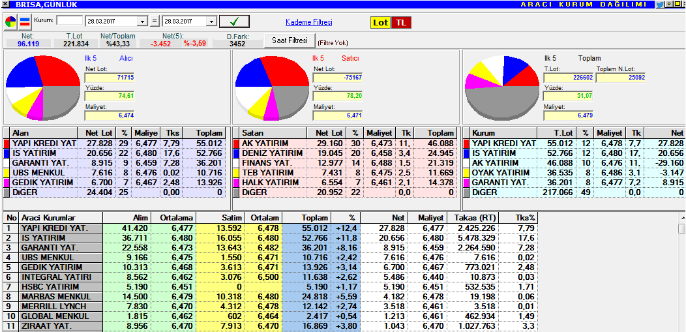Select the Toplam N.Lot field 25092
Screen dimensions: 686x332
[x=621, y=78]
